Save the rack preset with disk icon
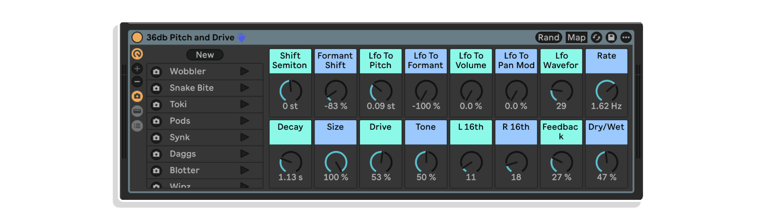The width and height of the screenshot is (775, 222). click(611, 37)
